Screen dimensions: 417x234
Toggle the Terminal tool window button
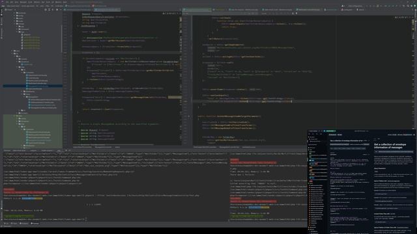coord(35,224)
